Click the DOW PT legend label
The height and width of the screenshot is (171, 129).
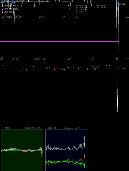pyautogui.click(x=9, y=12)
